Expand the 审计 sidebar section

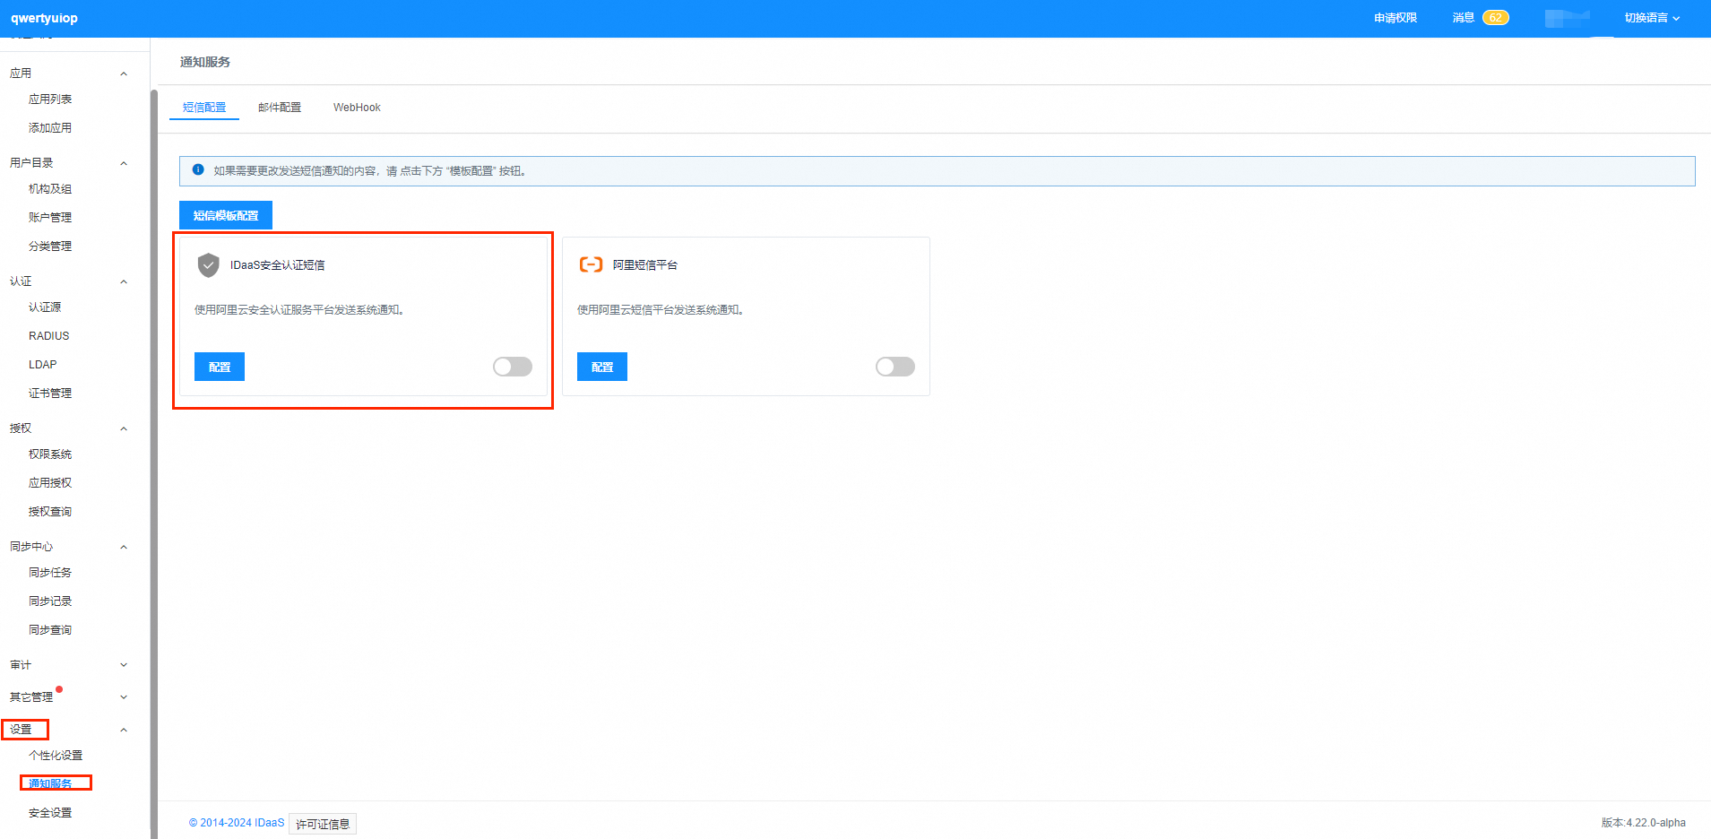pos(124,665)
